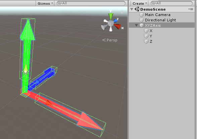Click the cube icon beside X
Viewport: 197px width, 139px height.
pyautogui.click(x=146, y=31)
